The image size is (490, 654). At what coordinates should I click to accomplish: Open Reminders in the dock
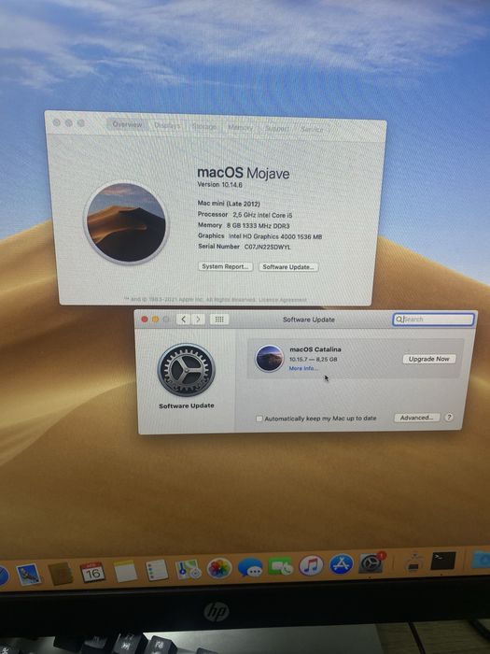[157, 570]
